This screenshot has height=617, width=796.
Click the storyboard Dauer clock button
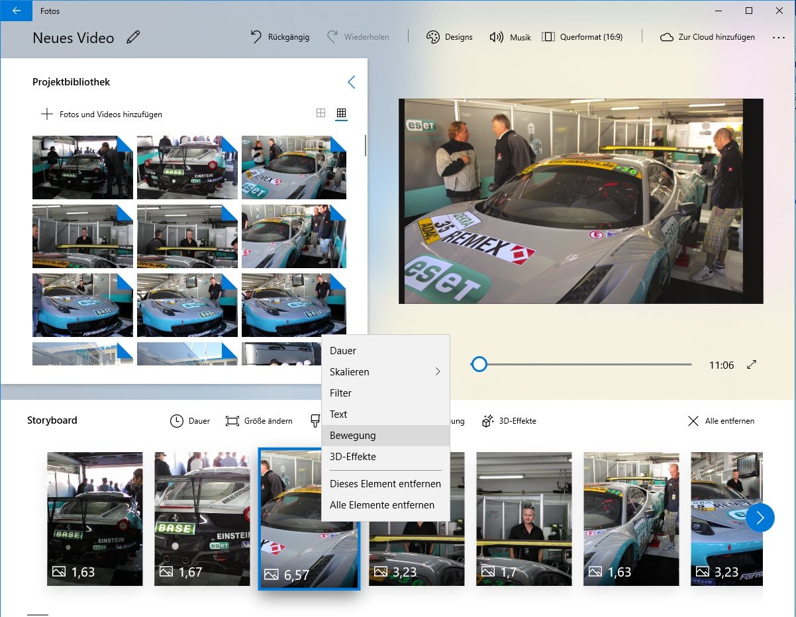[190, 421]
